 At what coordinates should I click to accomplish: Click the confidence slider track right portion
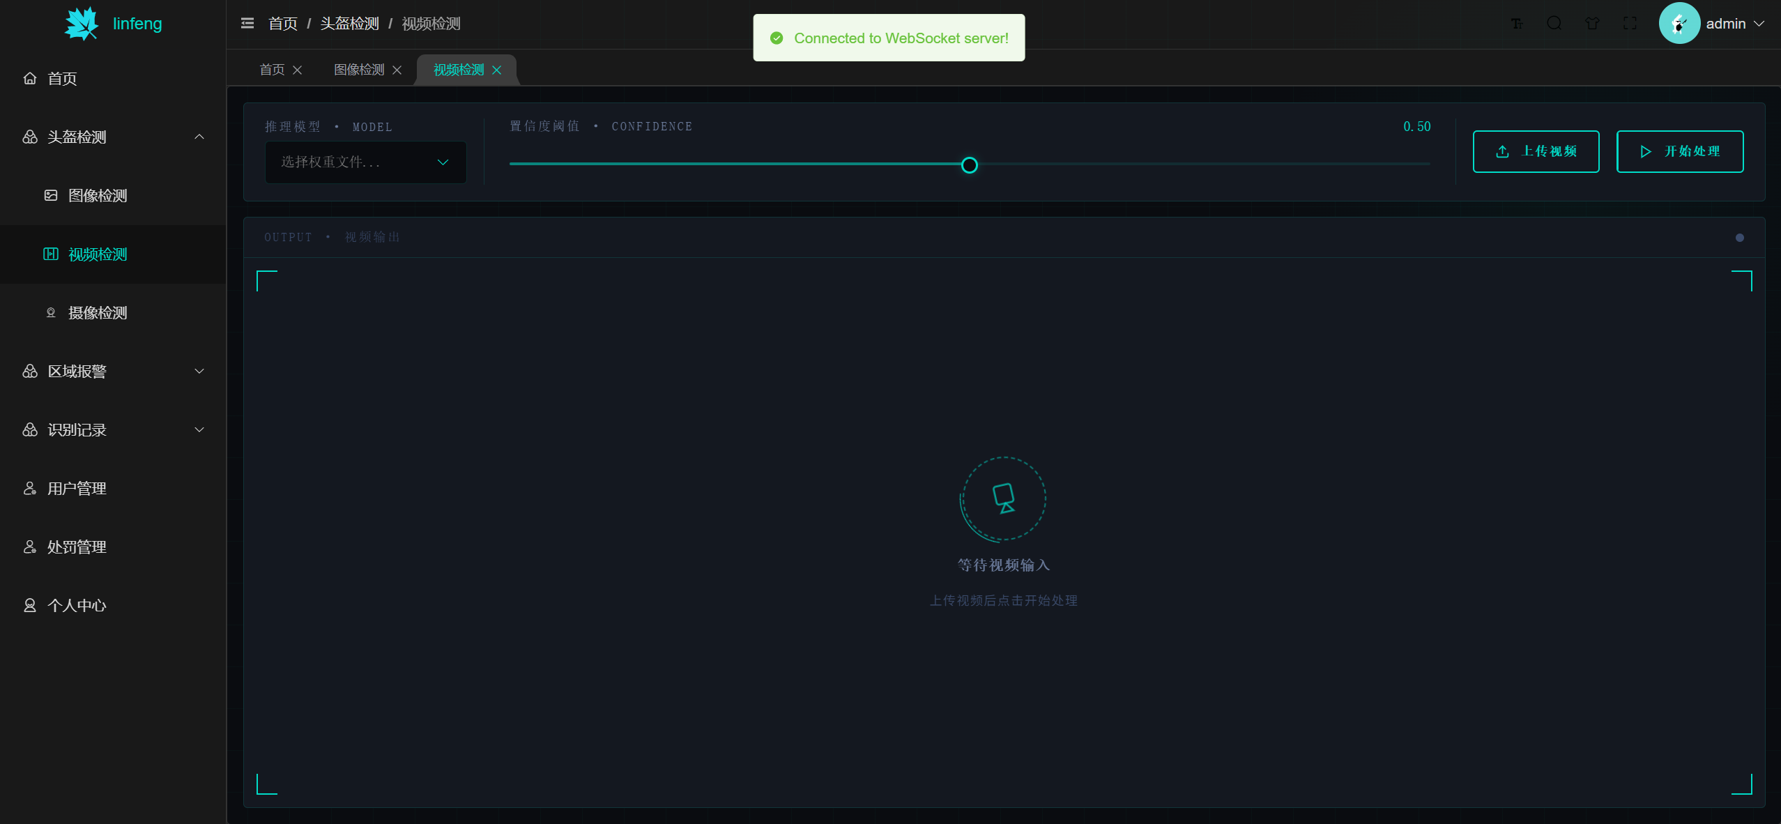tap(1204, 164)
